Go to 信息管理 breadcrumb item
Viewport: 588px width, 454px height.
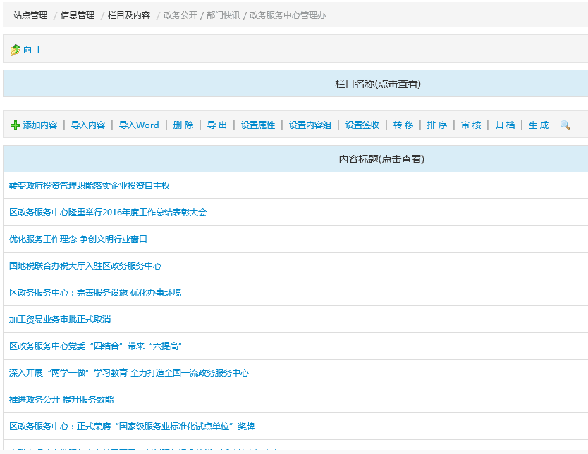78,15
